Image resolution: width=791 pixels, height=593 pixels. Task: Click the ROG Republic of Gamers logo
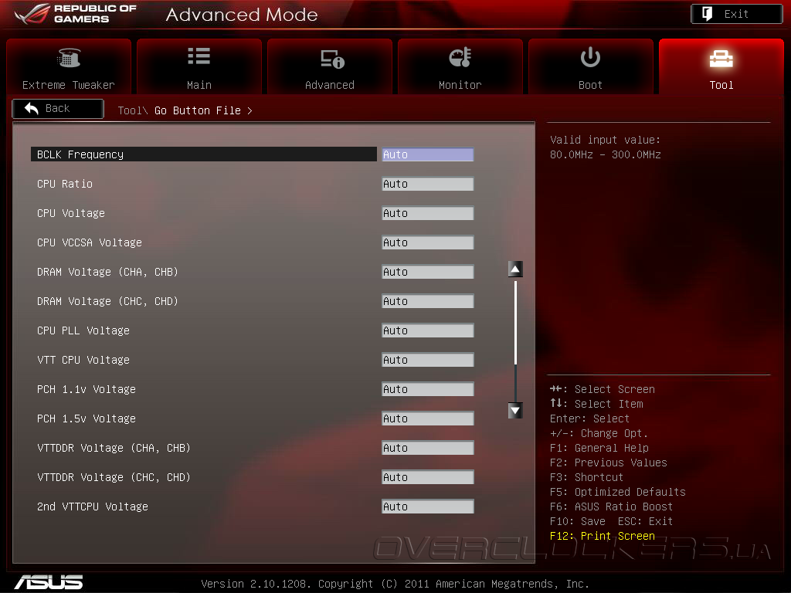(x=76, y=14)
